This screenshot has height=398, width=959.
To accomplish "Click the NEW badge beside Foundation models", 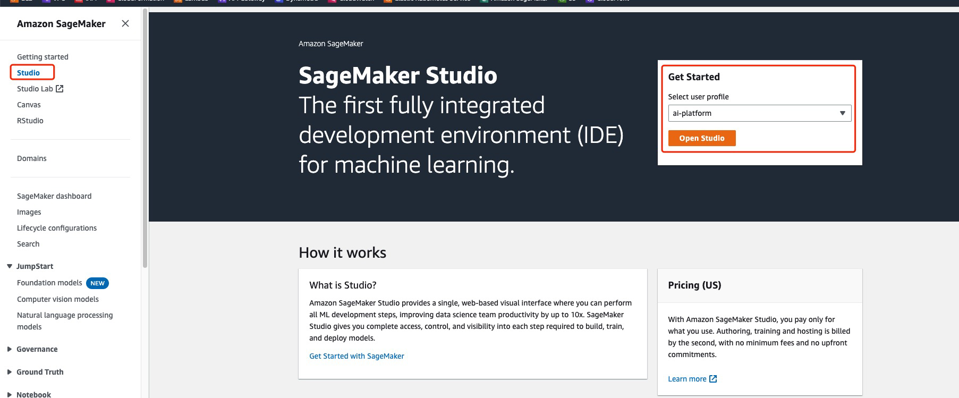I will (97, 283).
